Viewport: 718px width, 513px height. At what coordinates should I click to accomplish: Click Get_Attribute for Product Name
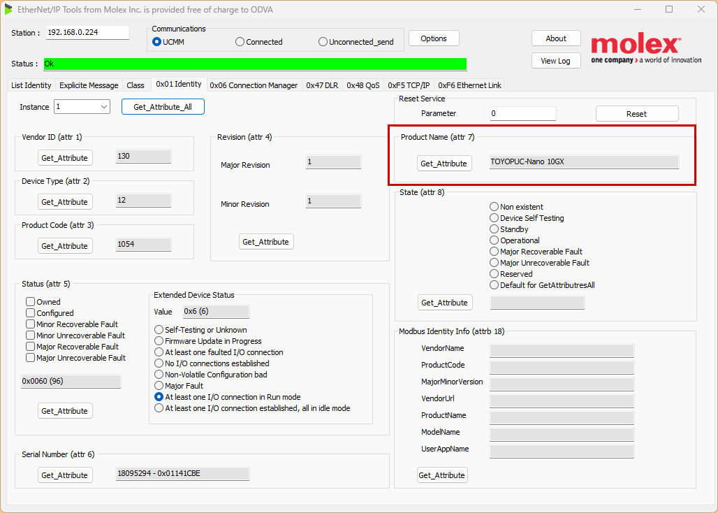click(x=444, y=164)
